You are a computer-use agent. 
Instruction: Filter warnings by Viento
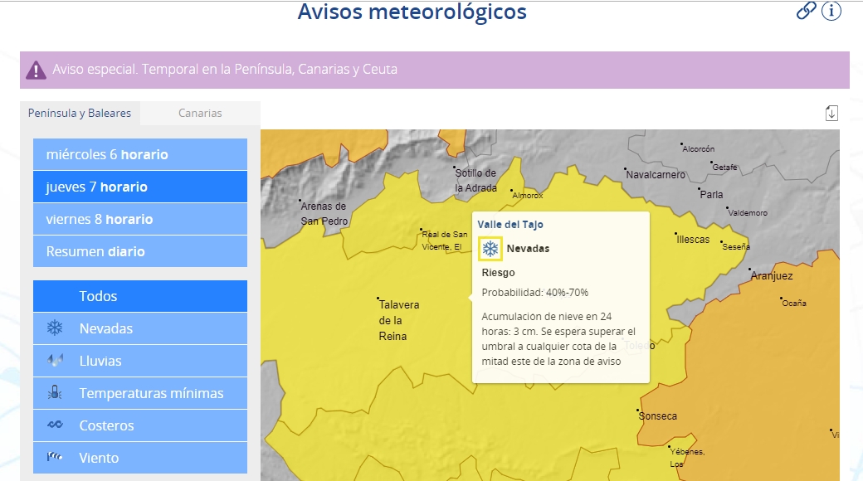pos(139,457)
